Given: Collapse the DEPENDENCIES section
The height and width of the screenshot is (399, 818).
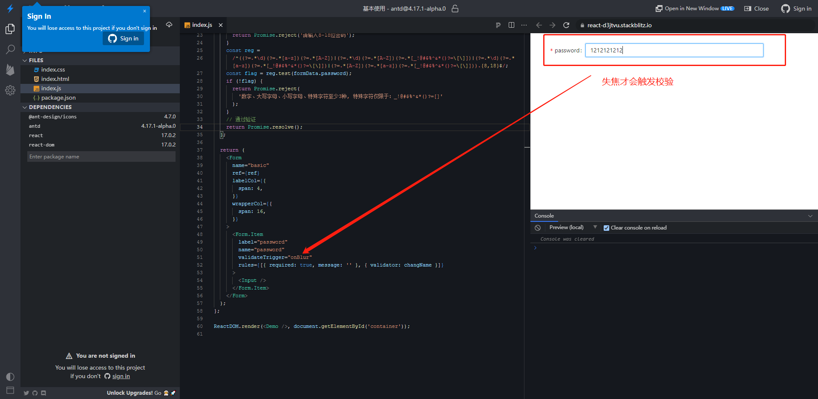Looking at the screenshot, I should click(x=25, y=107).
